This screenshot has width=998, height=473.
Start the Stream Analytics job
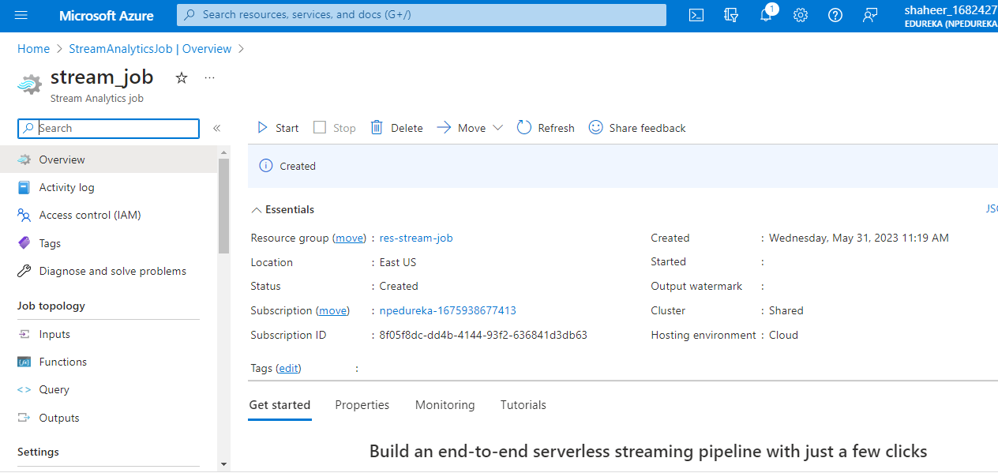tap(276, 127)
